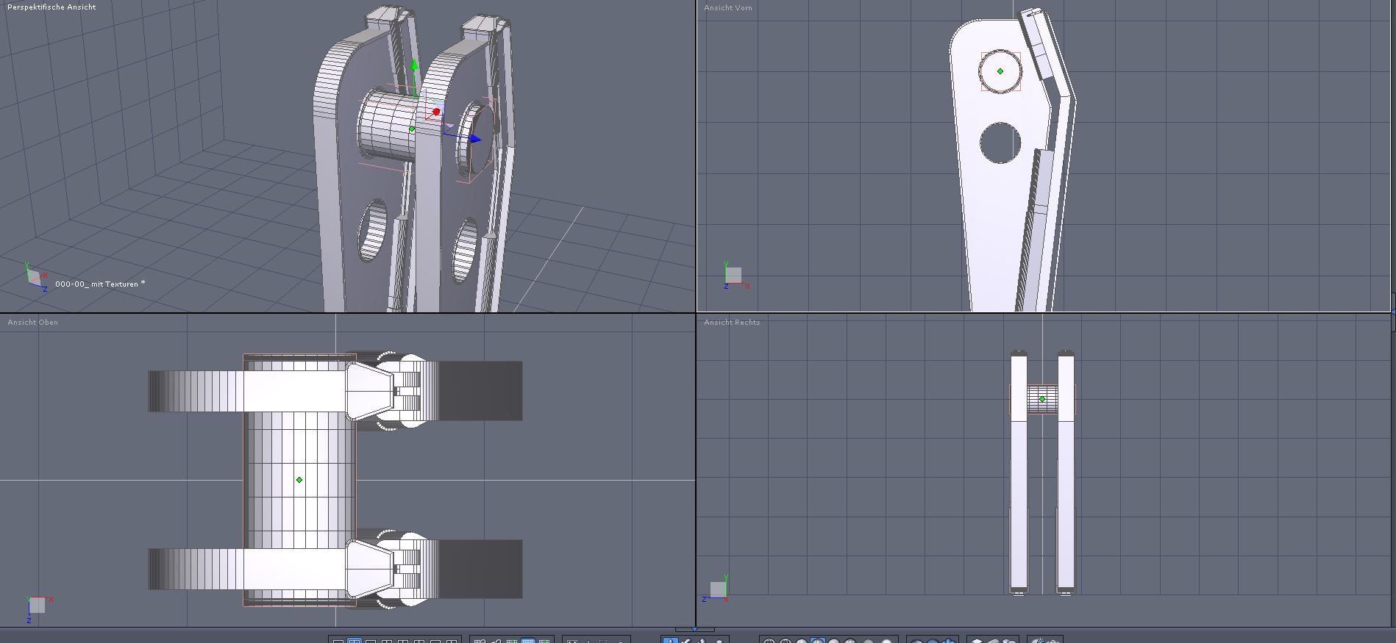
Task: Select the green pivot point in the perspective view
Action: pyautogui.click(x=412, y=129)
